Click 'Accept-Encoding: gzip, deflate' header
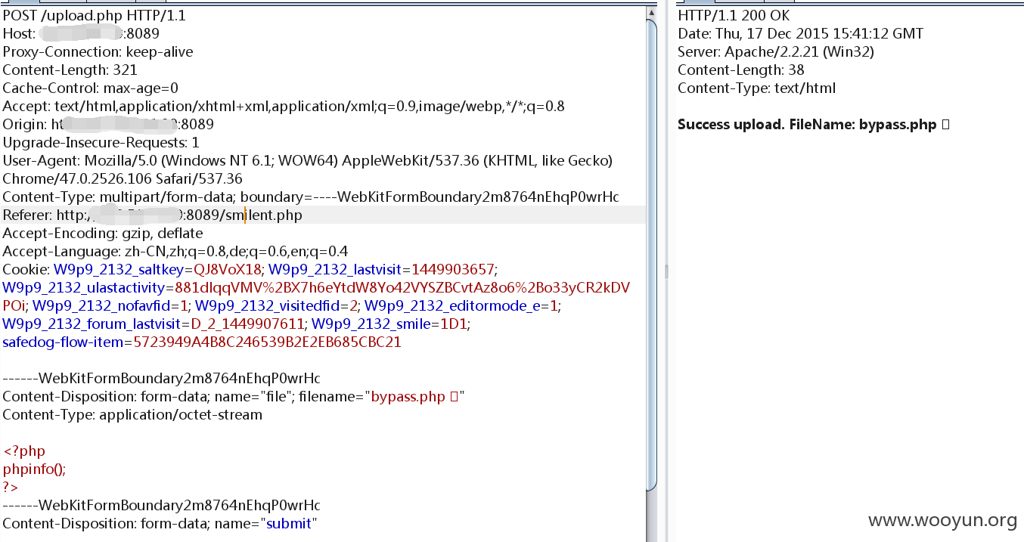Screen dimensions: 1024x542 point(103,233)
